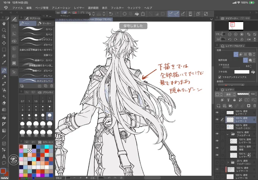Open the ヘルプ menu
258x180 pixels.
coord(148,8)
